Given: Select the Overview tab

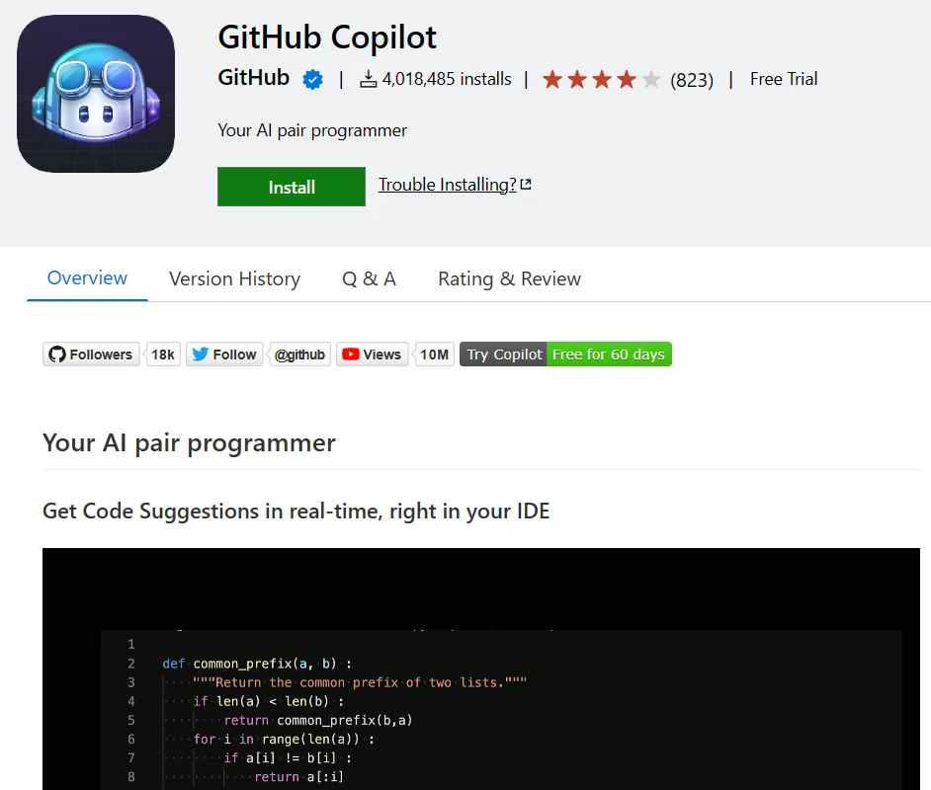Looking at the screenshot, I should coord(87,278).
